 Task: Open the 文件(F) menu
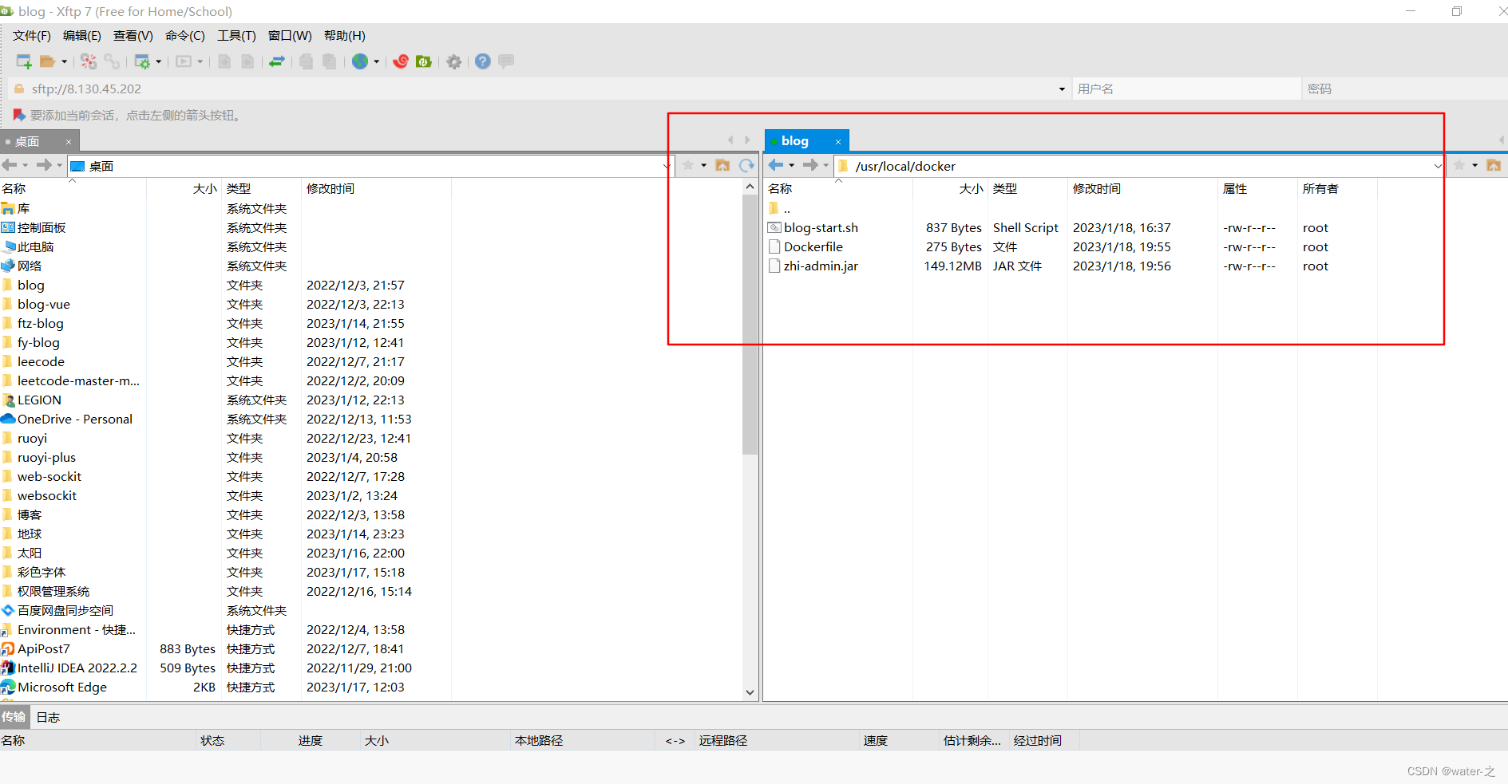32,36
